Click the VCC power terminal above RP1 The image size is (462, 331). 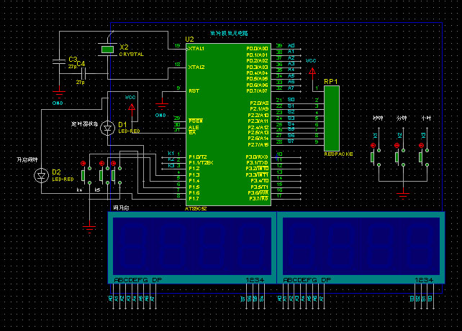click(312, 71)
